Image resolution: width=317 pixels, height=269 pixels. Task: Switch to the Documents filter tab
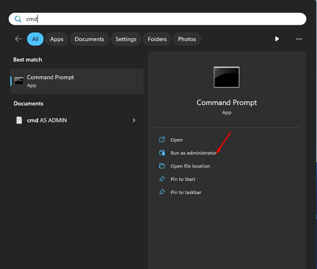89,39
